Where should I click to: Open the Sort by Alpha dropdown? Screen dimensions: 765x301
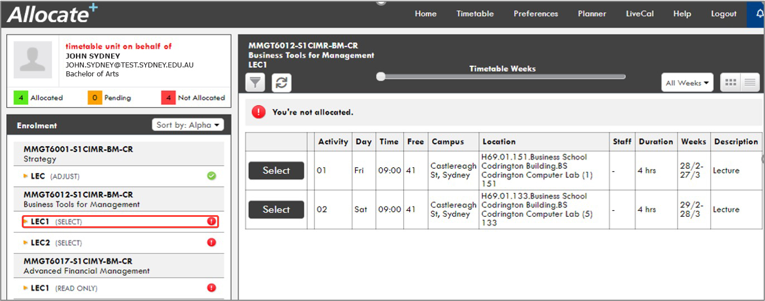point(188,125)
